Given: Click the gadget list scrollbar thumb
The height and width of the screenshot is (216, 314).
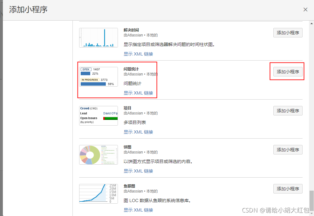Looking at the screenshot, I should coord(311,200).
